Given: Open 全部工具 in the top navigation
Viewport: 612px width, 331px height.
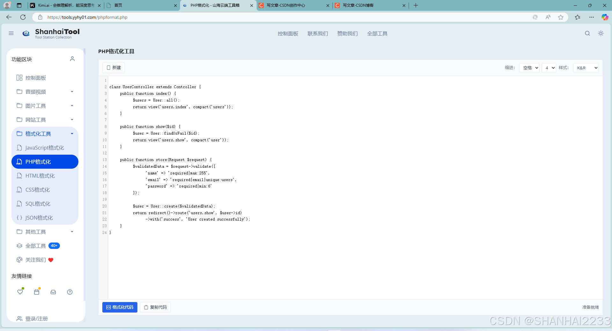Looking at the screenshot, I should click(x=377, y=33).
